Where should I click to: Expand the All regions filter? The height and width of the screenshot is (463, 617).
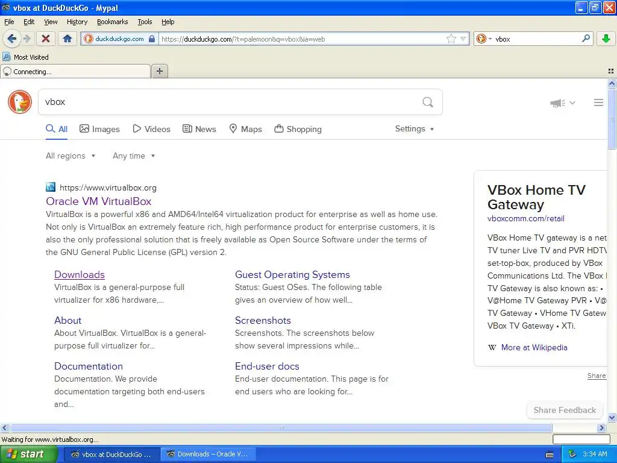(x=70, y=156)
